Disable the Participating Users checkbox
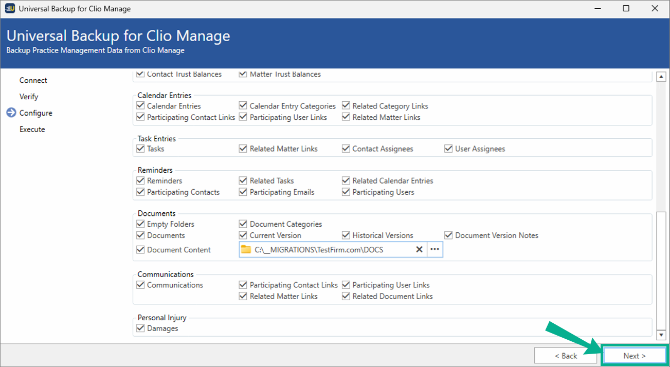The image size is (670, 367). [x=346, y=192]
